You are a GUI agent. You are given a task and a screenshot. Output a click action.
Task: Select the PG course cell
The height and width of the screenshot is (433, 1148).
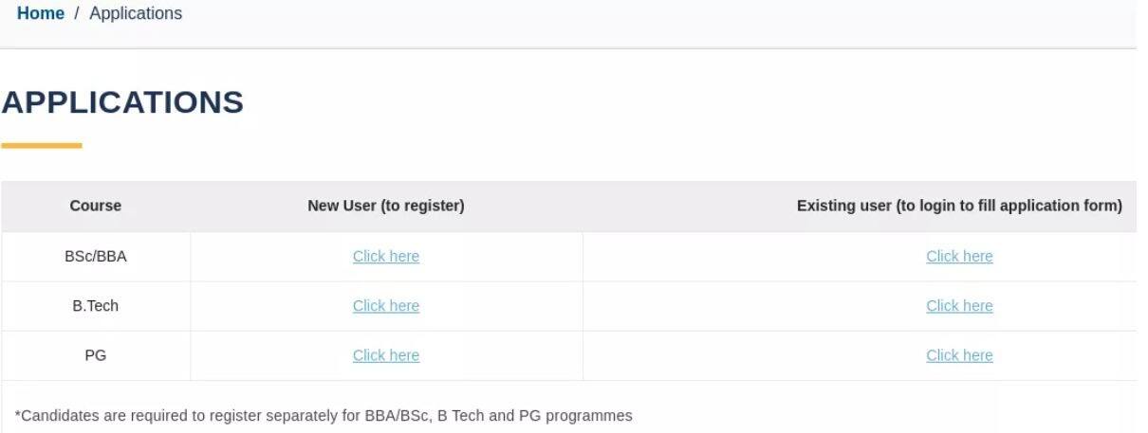coord(95,355)
